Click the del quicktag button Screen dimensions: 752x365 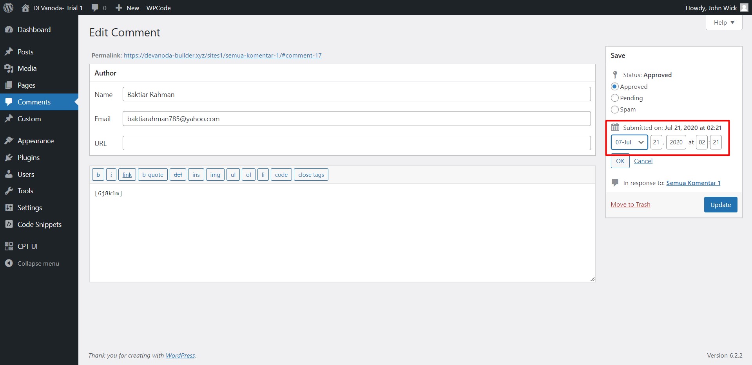click(178, 174)
